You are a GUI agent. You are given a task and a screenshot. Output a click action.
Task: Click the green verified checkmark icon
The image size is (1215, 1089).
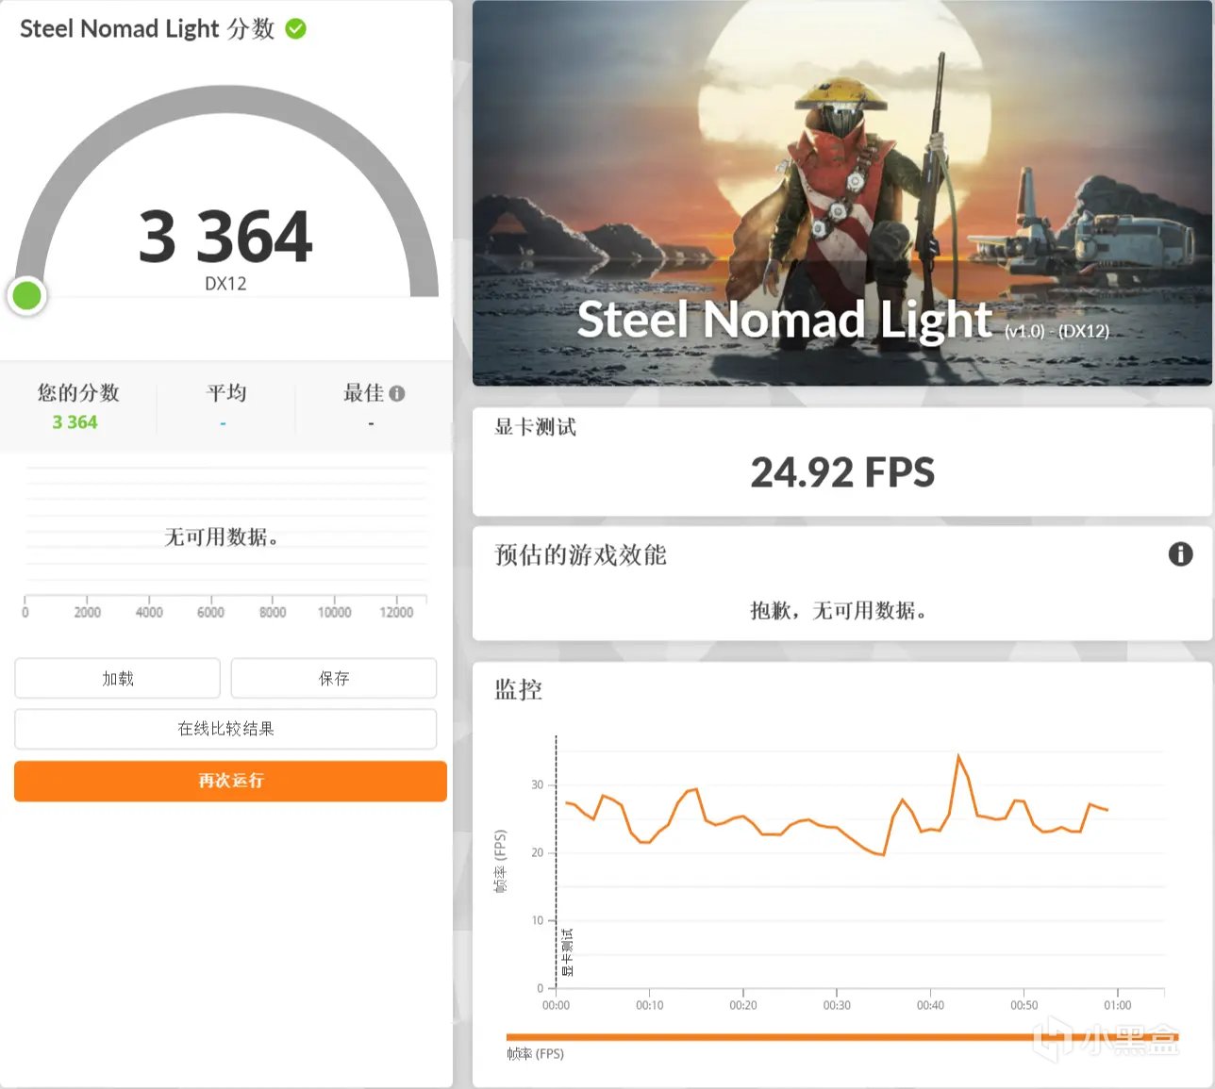click(295, 29)
